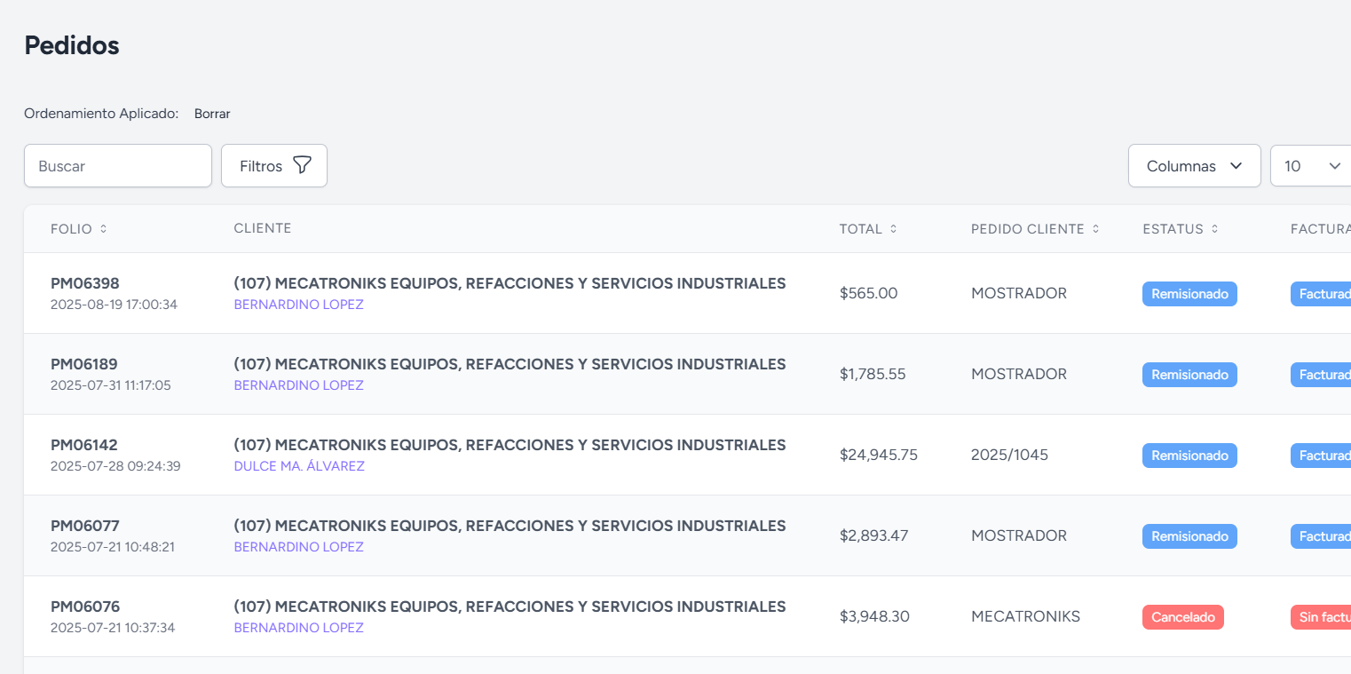Screen dimensions: 1351x674
Task: Open order folio PM06076
Action: coord(85,607)
